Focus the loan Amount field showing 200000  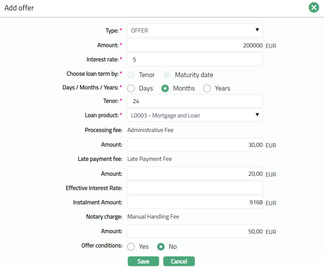195,45
